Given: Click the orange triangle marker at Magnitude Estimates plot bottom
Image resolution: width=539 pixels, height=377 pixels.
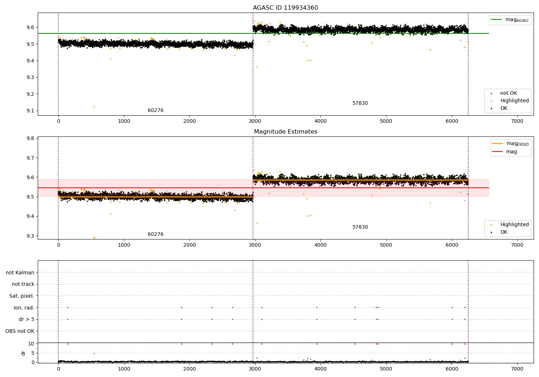Looking at the screenshot, I should [94, 238].
